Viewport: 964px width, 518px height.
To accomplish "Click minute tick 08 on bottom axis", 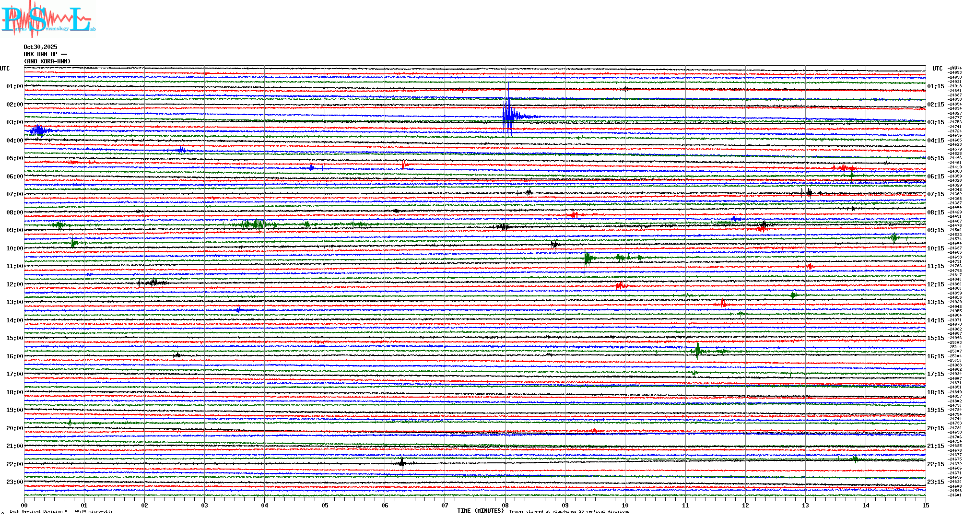I will click(505, 506).
